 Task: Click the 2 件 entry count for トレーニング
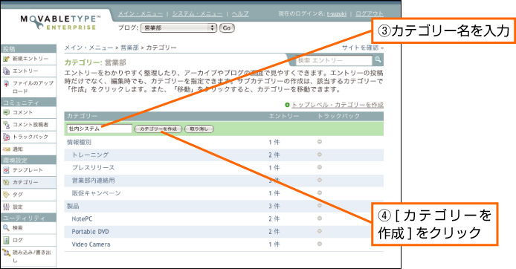tap(274, 155)
